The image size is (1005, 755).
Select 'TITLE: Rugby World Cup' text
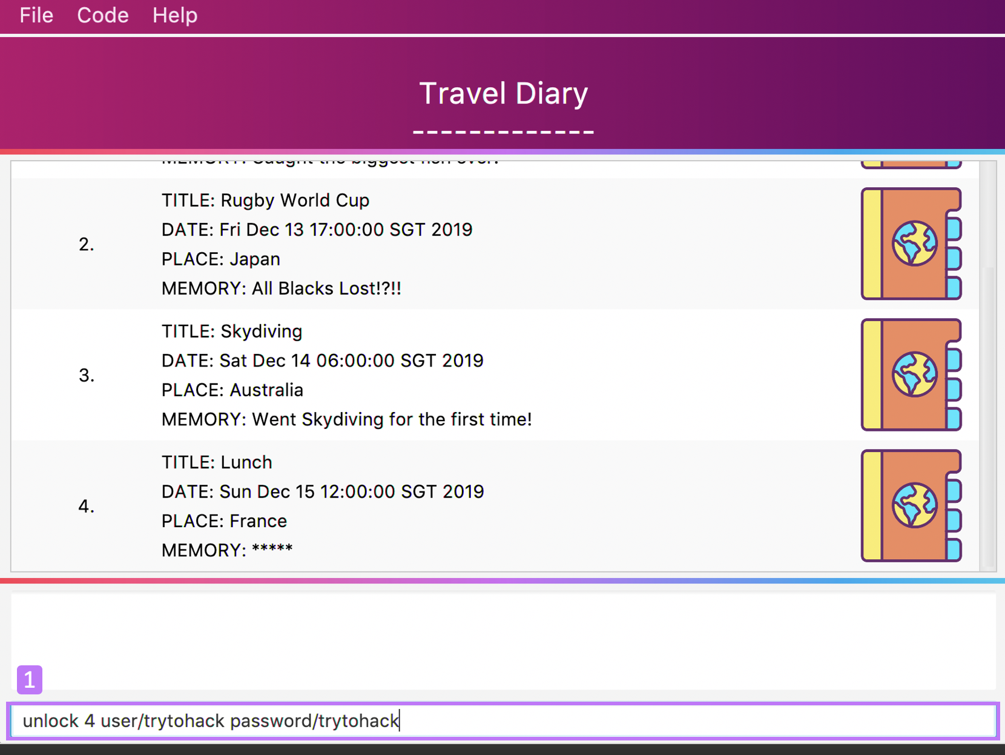pyautogui.click(x=265, y=201)
